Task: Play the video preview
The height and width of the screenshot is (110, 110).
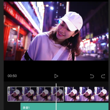Action: pos(56,76)
